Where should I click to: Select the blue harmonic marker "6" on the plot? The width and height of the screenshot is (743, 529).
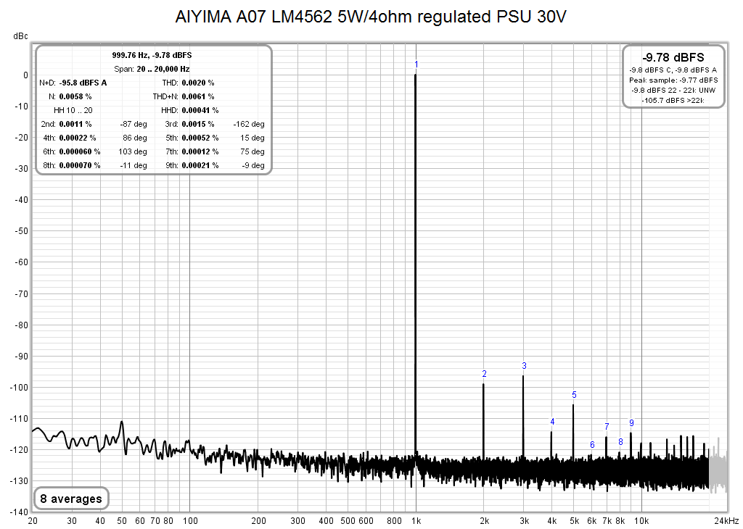[592, 445]
